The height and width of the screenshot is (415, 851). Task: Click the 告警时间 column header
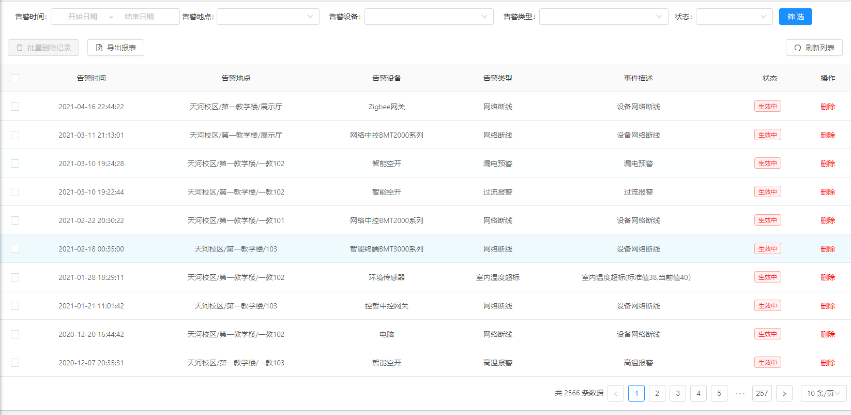[92, 78]
